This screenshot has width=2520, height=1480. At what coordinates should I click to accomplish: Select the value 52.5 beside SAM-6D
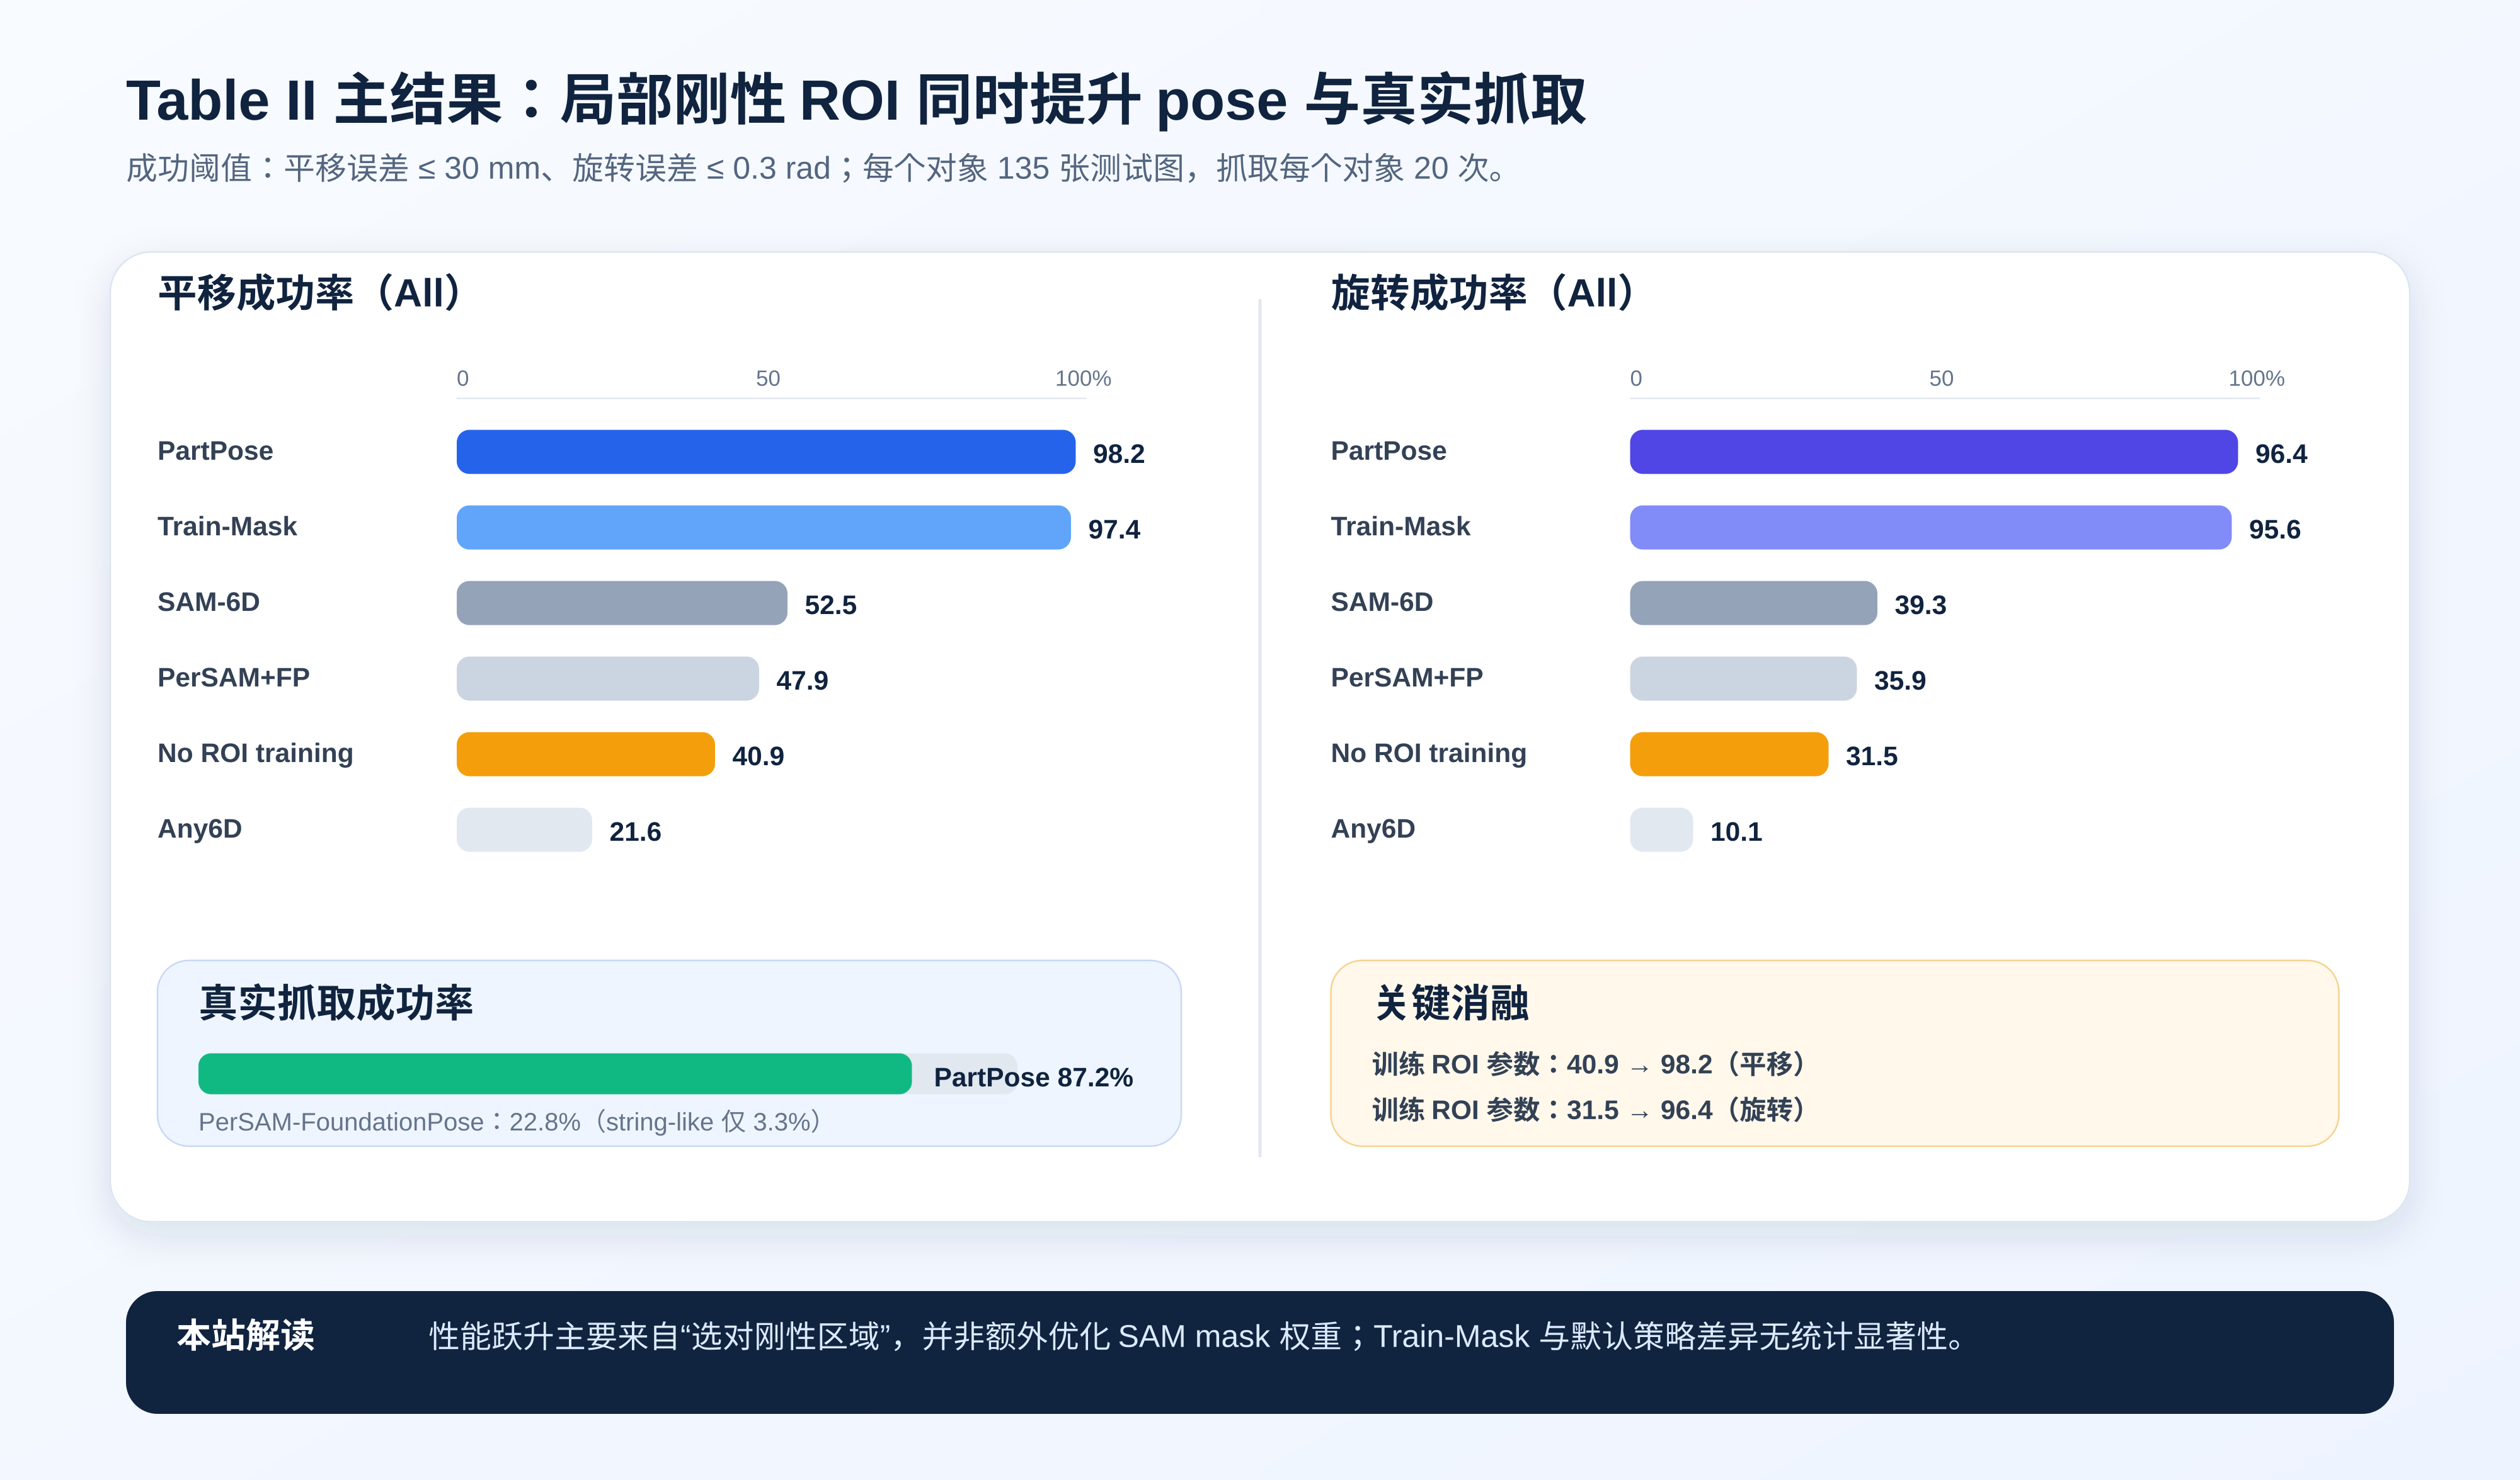[x=831, y=605]
